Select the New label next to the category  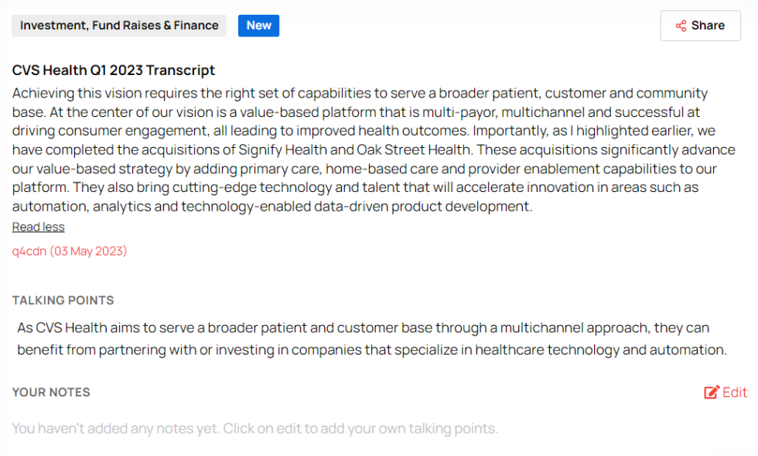(x=258, y=26)
